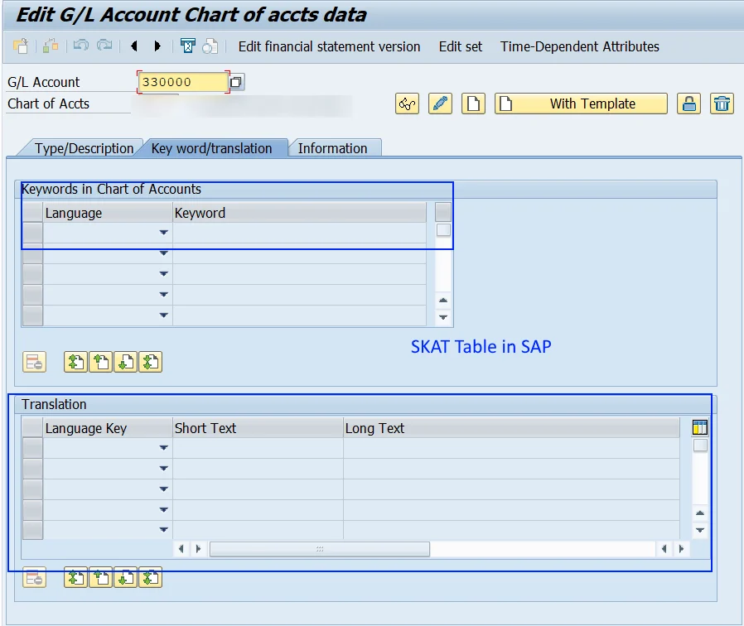This screenshot has width=744, height=626.
Task: Open the Language dropdown in the second keyword row
Action: [164, 253]
